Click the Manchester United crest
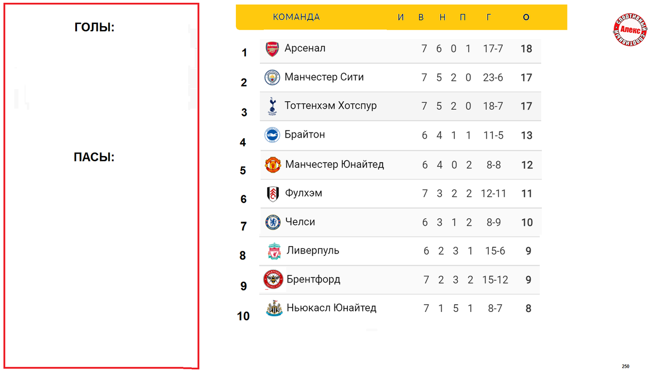This screenshot has width=669, height=376. (273, 164)
